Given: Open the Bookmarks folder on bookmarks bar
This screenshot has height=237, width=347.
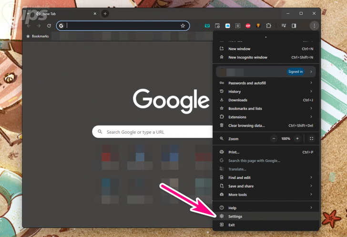Looking at the screenshot, I should tap(37, 36).
